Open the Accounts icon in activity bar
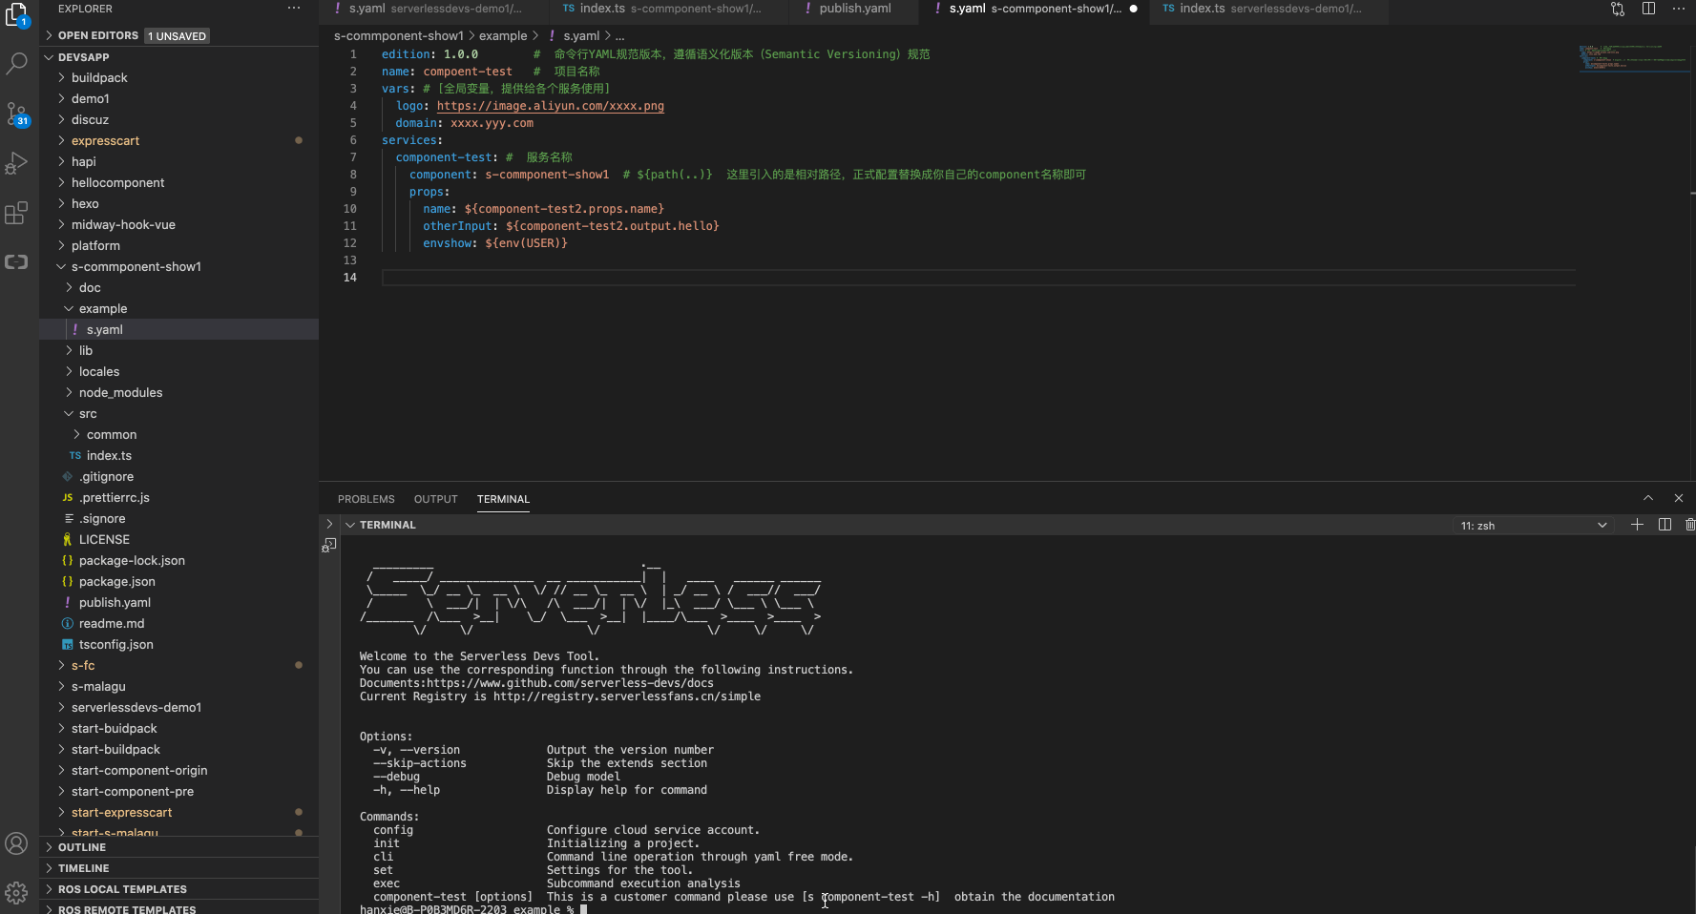Viewport: 1696px width, 914px height. [x=17, y=843]
